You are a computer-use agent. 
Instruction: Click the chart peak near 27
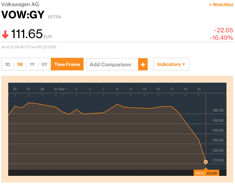point(29,103)
